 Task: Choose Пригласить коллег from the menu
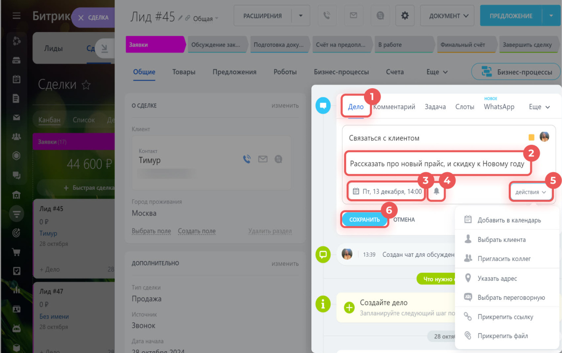[508, 259]
